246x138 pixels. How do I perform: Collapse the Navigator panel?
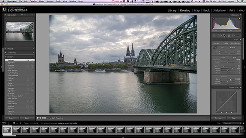click(x=6, y=15)
